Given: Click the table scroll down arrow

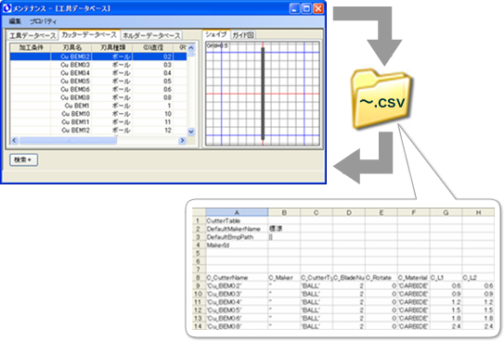Looking at the screenshot, I should point(191,132).
